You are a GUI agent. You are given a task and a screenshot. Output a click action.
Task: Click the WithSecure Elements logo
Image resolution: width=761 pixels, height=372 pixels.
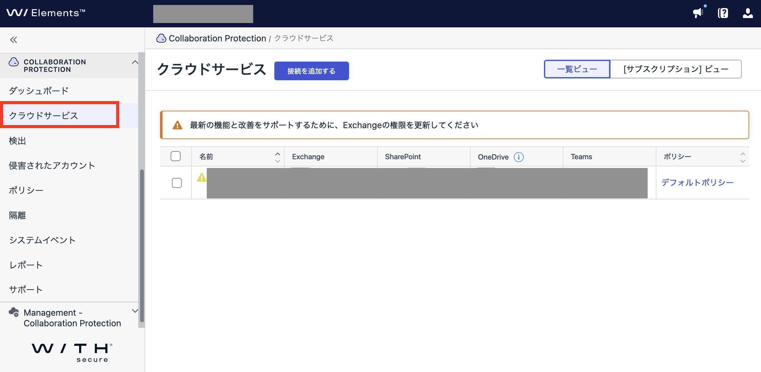click(46, 13)
